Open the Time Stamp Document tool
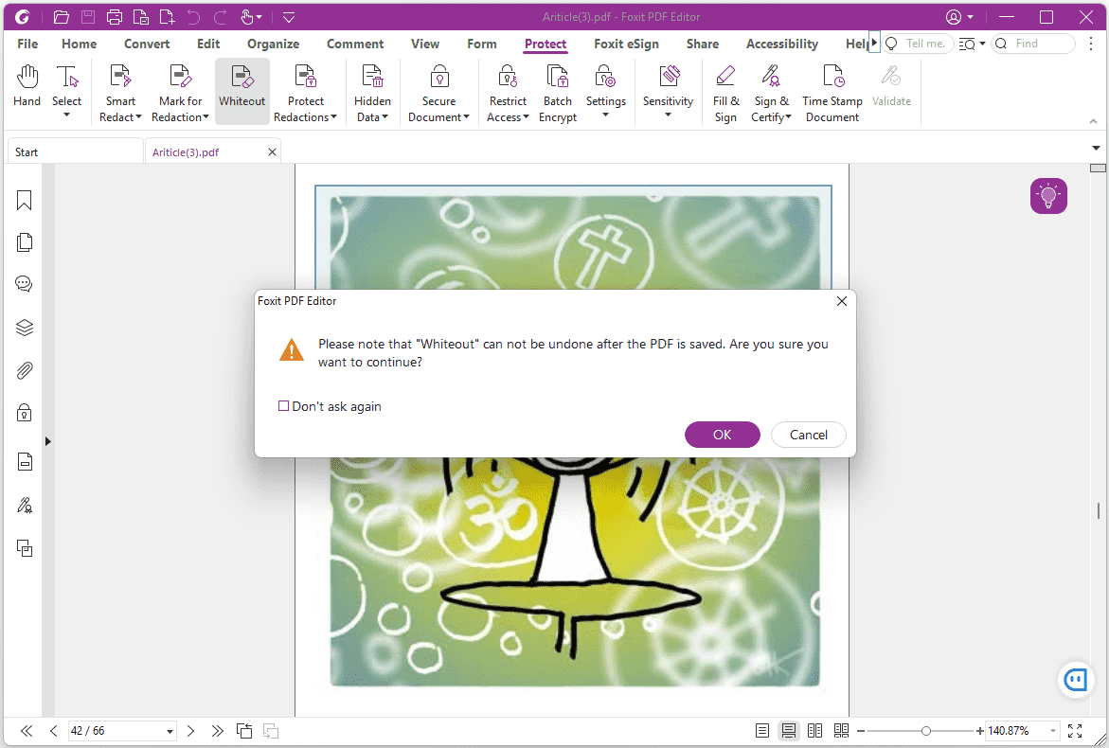This screenshot has width=1109, height=748. (x=832, y=90)
